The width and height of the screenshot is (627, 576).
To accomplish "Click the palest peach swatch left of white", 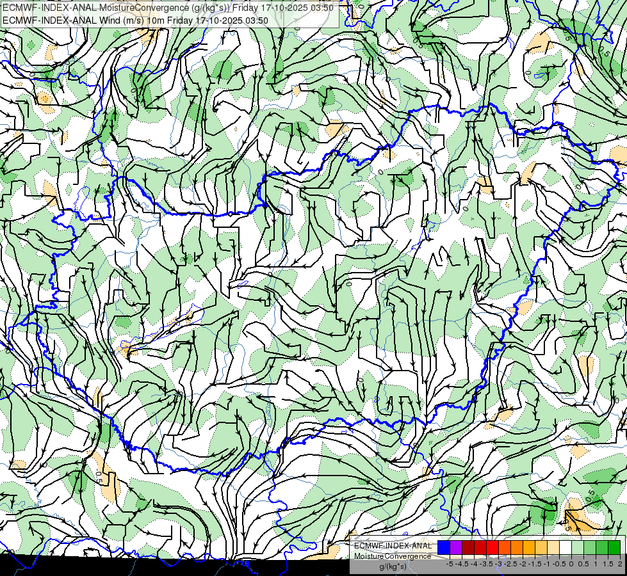I will point(553,547).
